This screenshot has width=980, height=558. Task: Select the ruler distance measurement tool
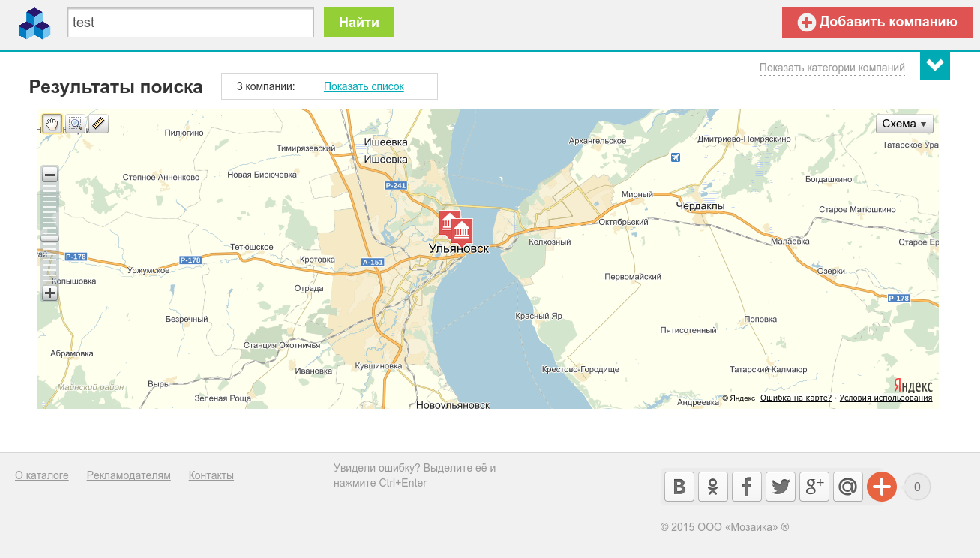99,124
